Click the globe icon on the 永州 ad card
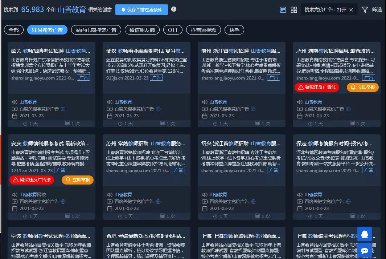The height and width of the screenshot is (259, 386). click(348, 109)
